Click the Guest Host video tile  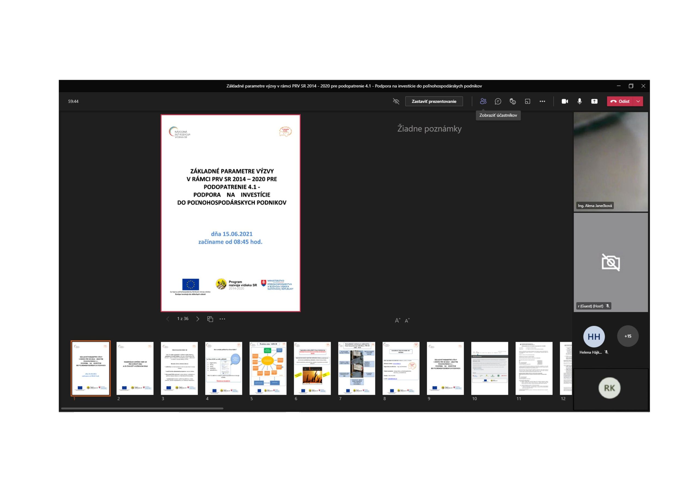tap(611, 262)
